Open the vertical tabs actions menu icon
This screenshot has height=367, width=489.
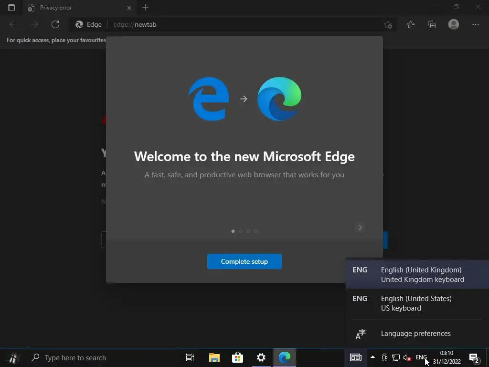pyautogui.click(x=11, y=8)
